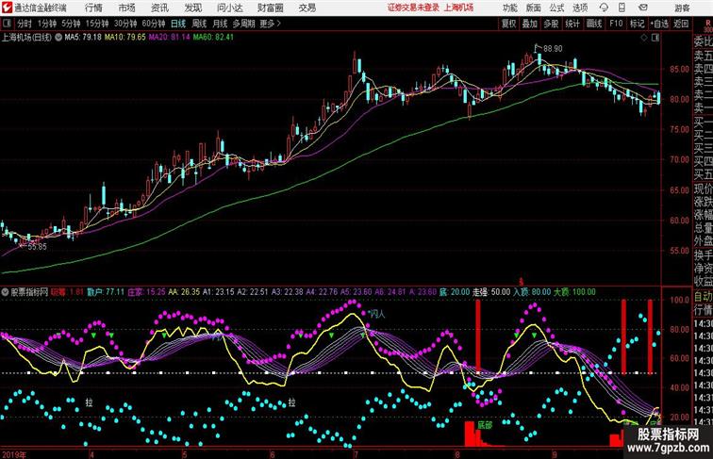Click the 2019年 timeline label
Screen dimensions: 713x459
[x=14, y=454]
